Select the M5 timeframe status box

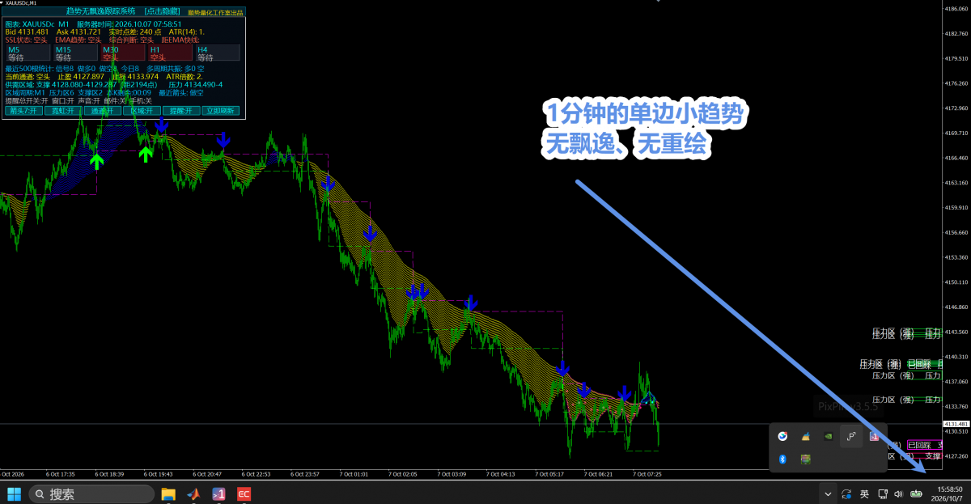[27, 53]
